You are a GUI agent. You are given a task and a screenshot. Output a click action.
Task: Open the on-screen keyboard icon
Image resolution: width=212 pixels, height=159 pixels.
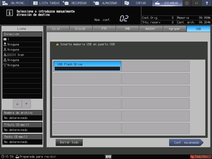[108, 157]
